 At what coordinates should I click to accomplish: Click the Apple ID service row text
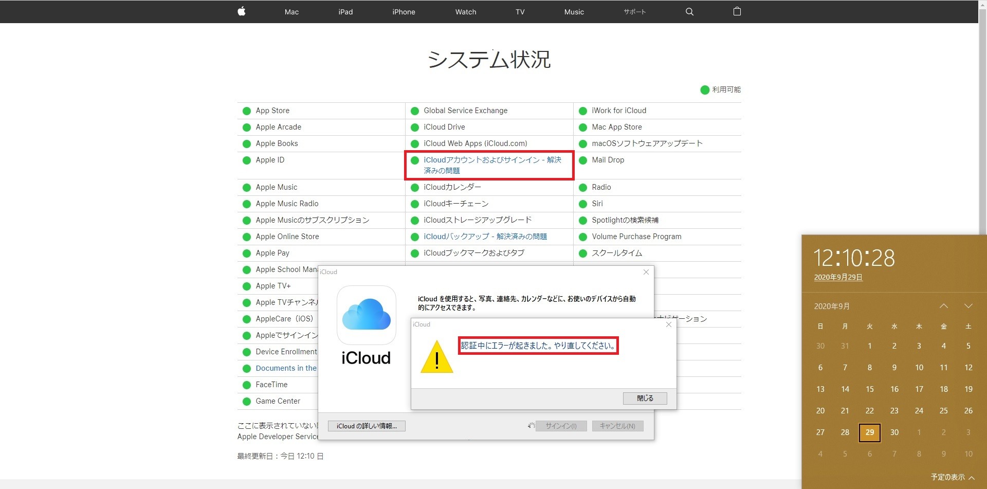tap(270, 160)
